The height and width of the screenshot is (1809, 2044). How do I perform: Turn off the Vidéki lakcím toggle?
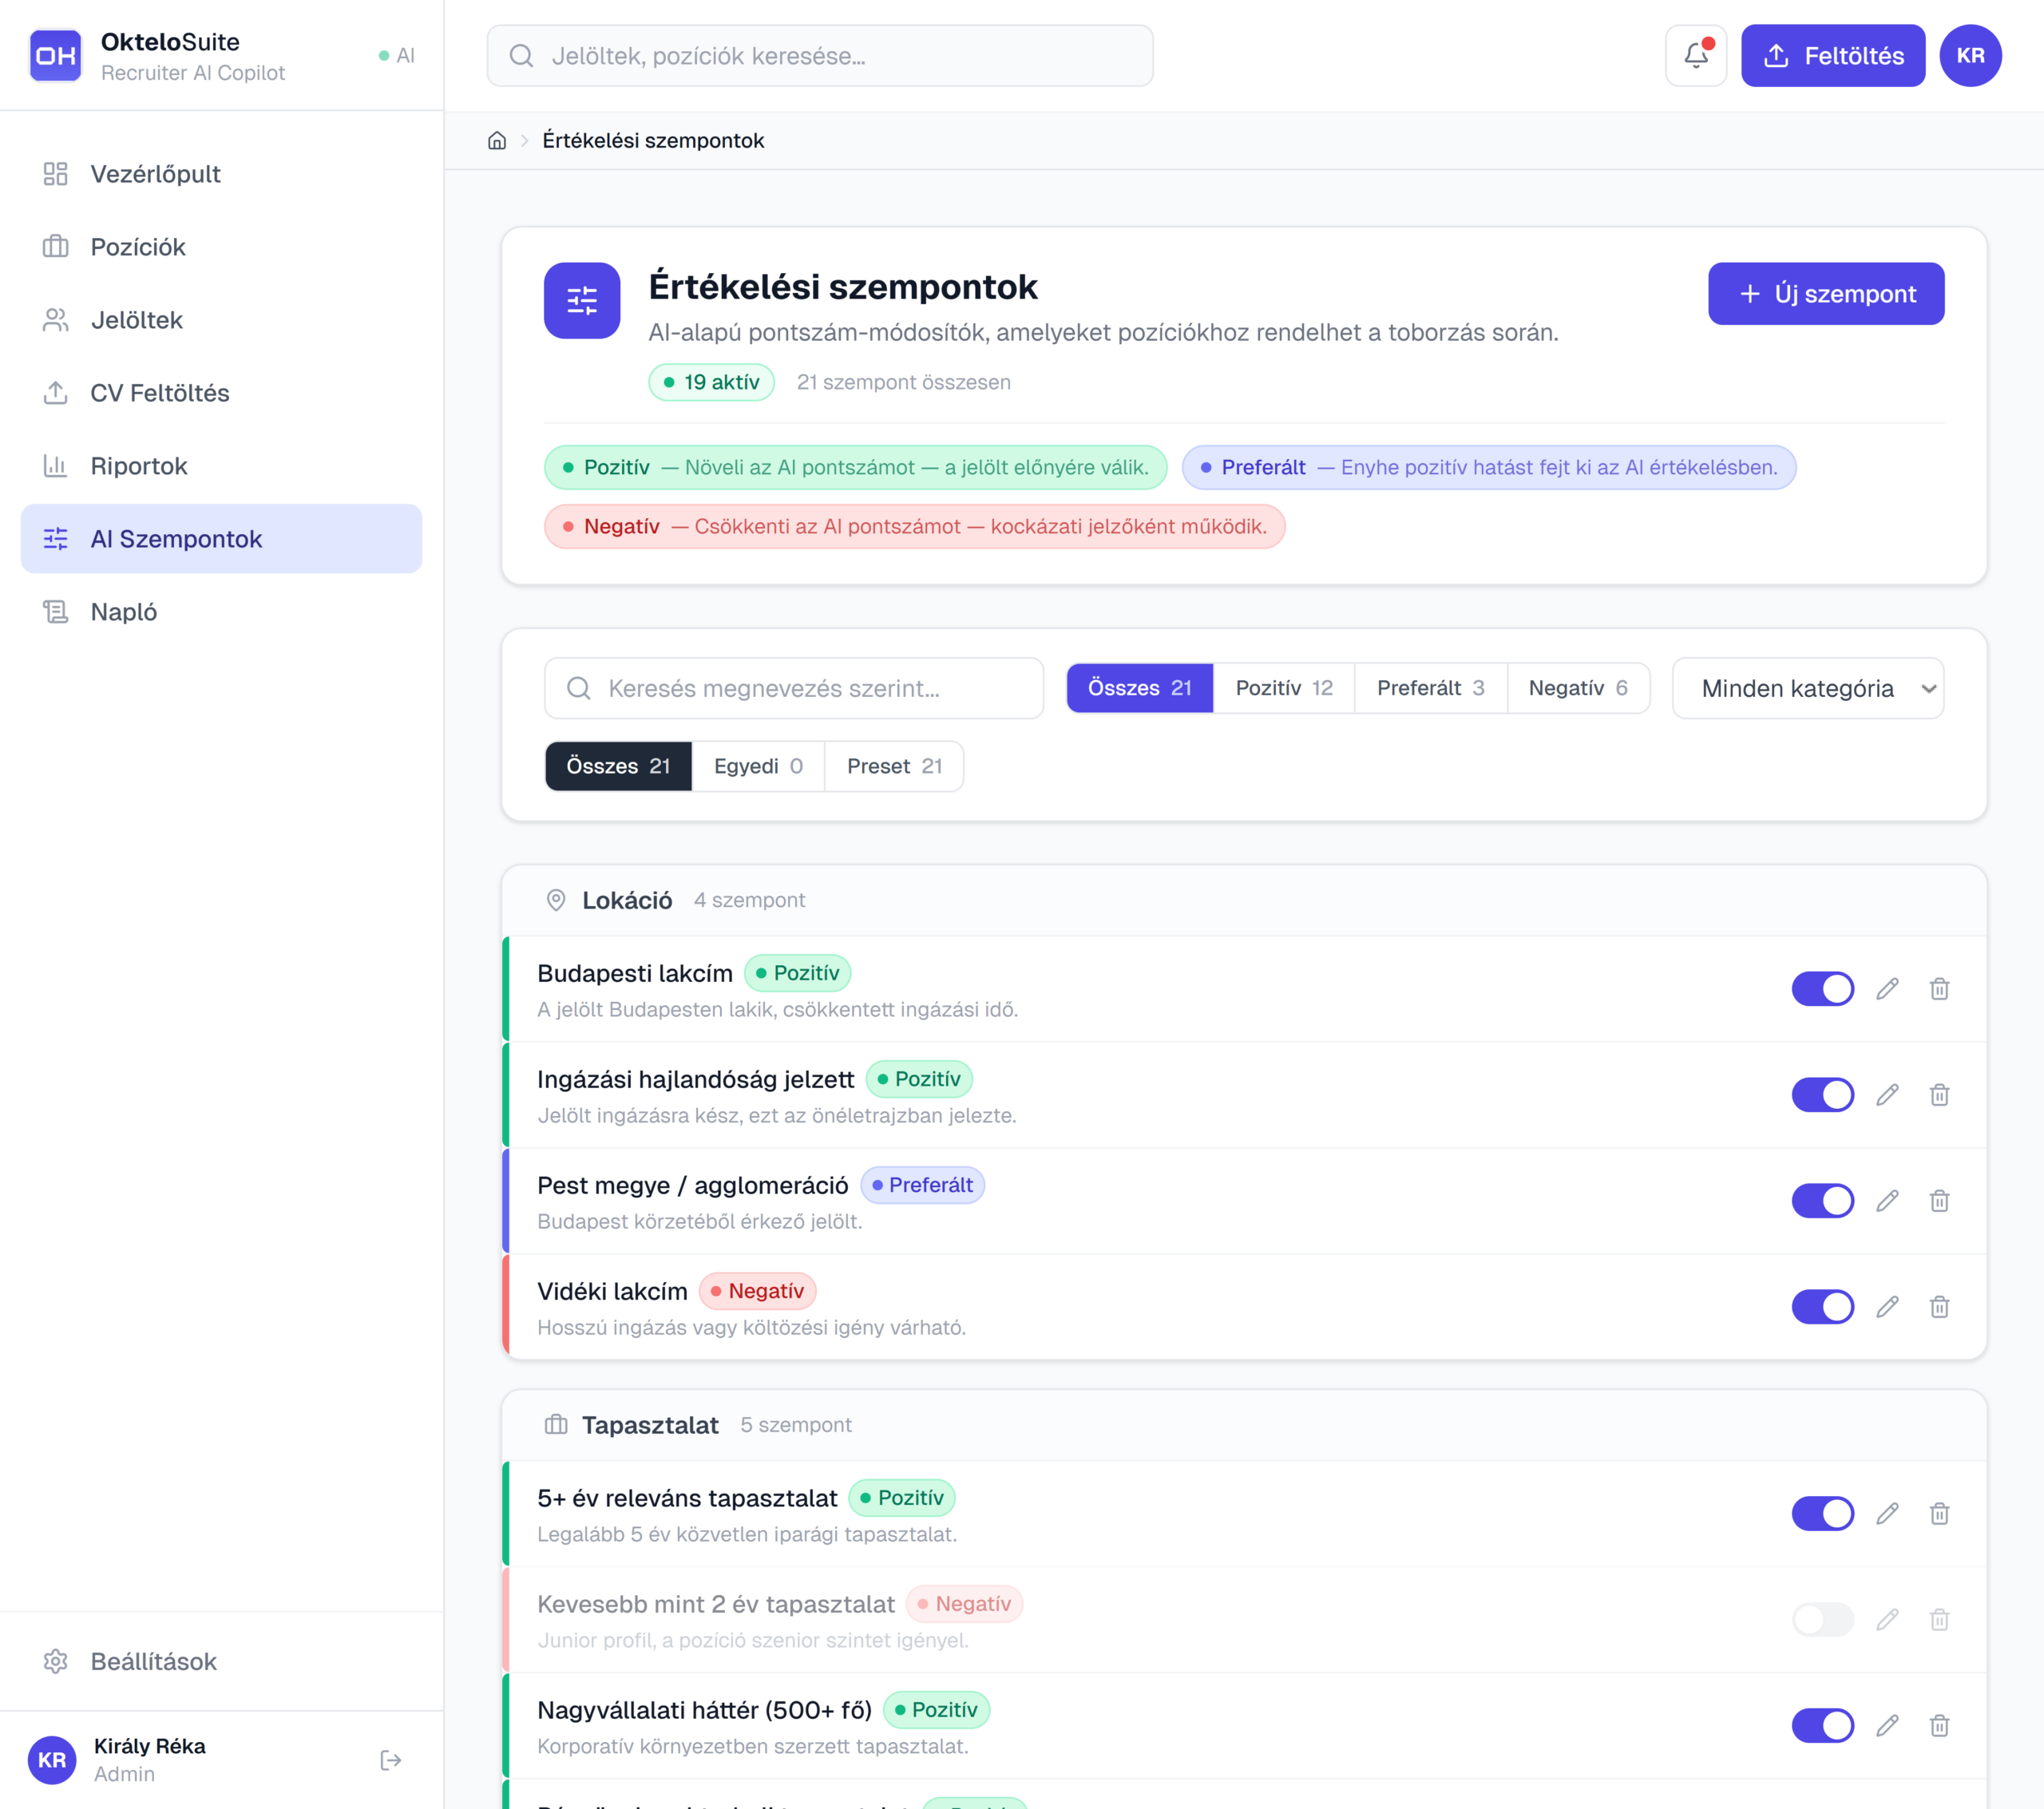(1821, 1307)
